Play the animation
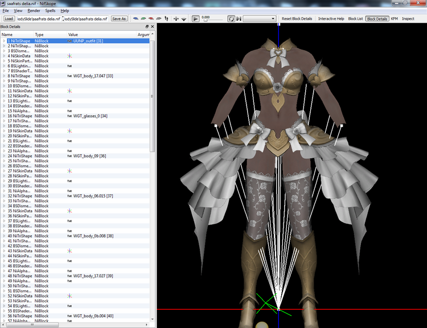This screenshot has height=328, width=427. coord(195,19)
